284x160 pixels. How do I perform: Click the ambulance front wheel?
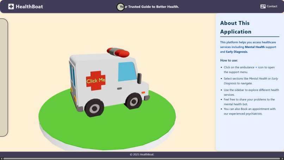(134, 101)
